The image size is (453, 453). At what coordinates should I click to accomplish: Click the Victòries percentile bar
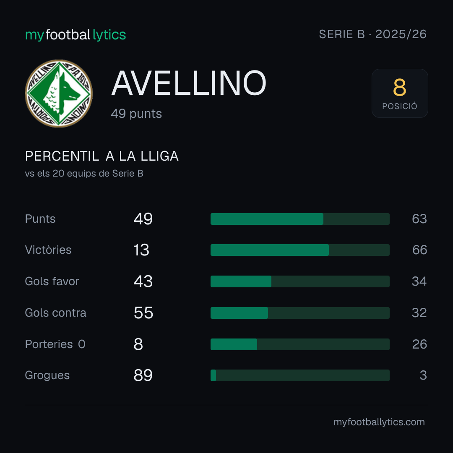(300, 250)
